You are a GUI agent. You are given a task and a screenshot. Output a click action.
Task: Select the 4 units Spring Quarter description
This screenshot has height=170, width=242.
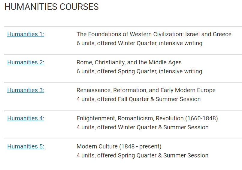(142, 156)
